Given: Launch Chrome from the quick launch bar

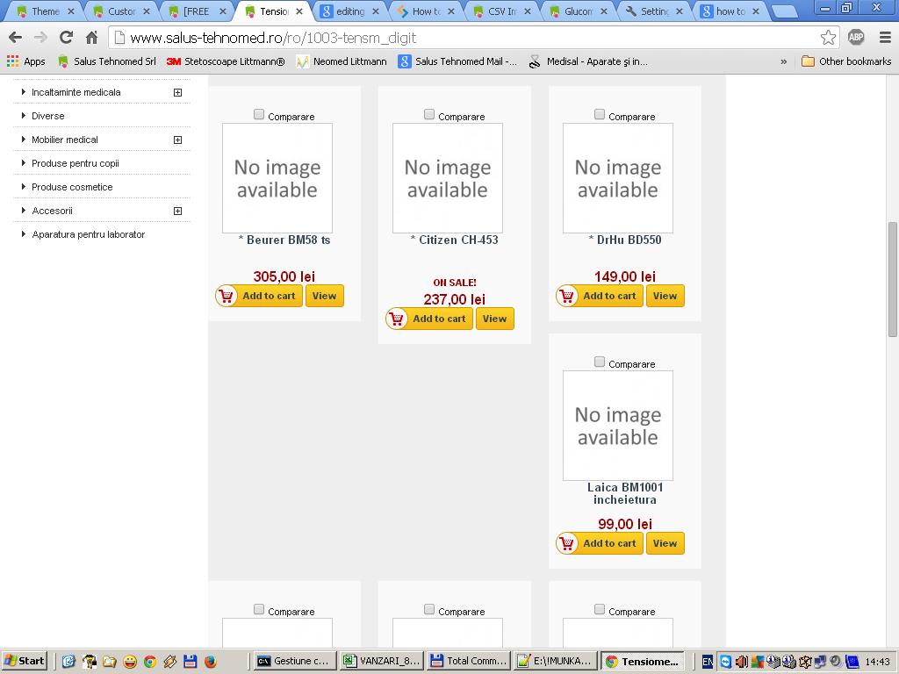Looking at the screenshot, I should pyautogui.click(x=150, y=662).
